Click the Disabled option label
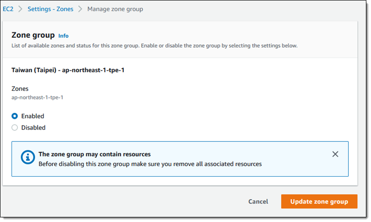 click(x=33, y=128)
